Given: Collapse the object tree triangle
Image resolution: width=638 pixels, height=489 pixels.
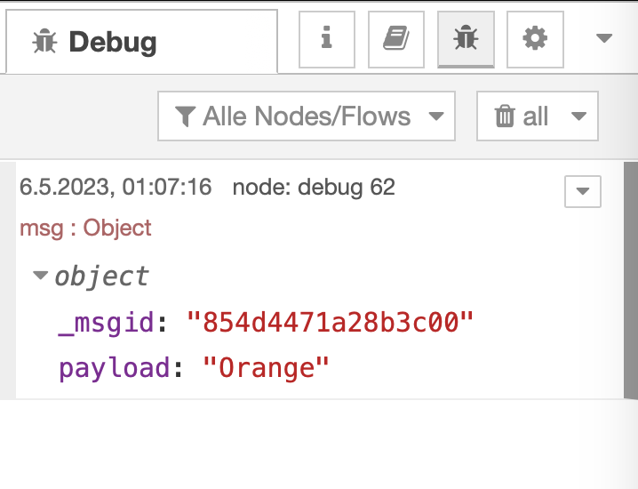Looking at the screenshot, I should (x=40, y=276).
